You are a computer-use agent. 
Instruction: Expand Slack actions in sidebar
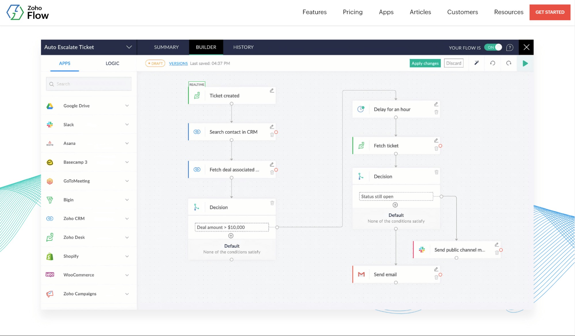(x=127, y=124)
